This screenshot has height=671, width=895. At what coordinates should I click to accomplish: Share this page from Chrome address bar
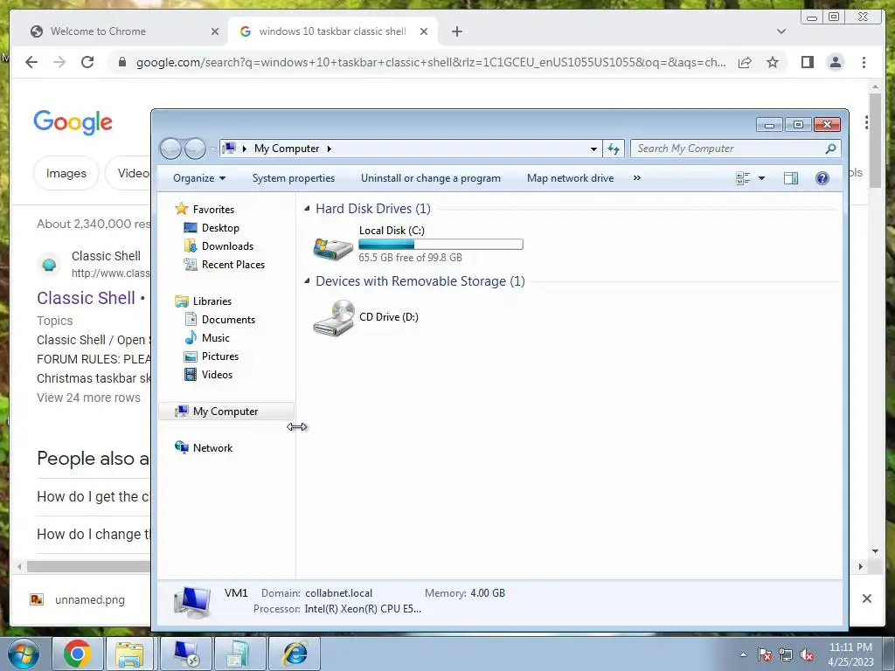coord(745,62)
